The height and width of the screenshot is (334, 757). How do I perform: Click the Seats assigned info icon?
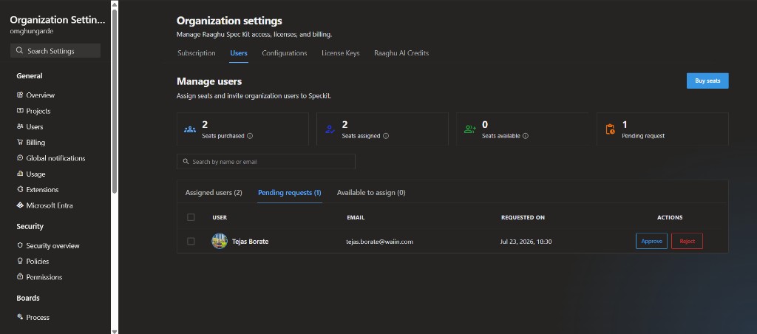click(x=386, y=136)
